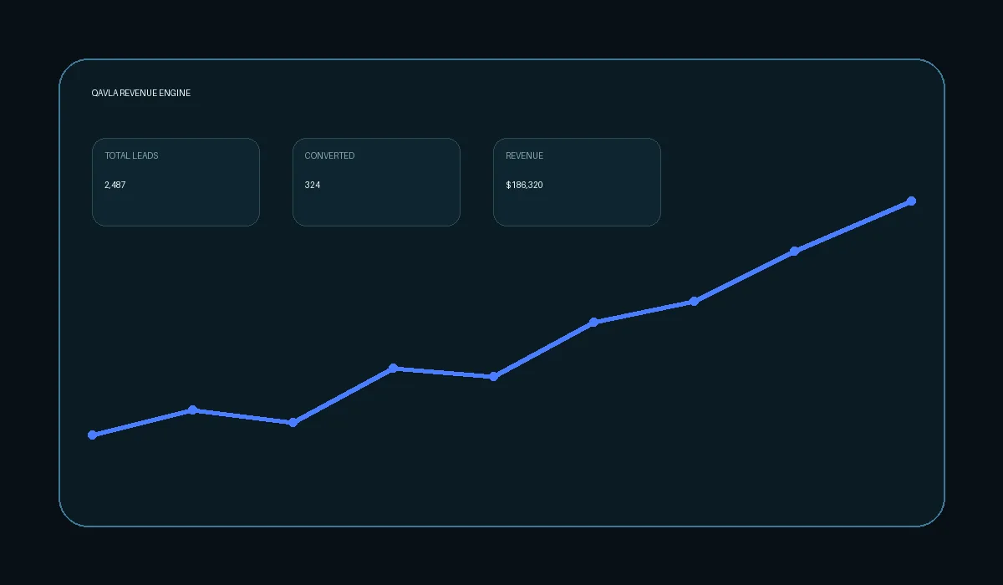Click the REVENUE label

pyautogui.click(x=524, y=155)
